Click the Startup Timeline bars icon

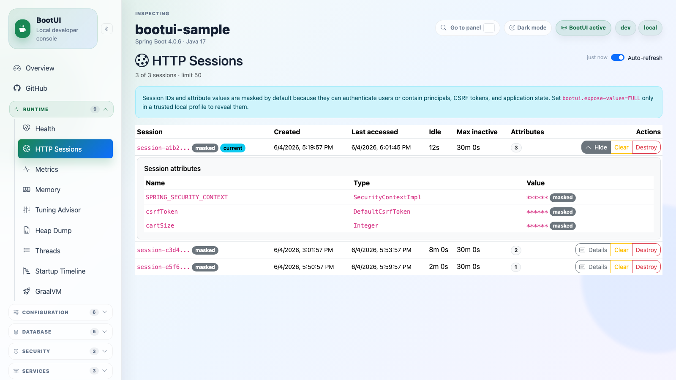[x=27, y=271]
